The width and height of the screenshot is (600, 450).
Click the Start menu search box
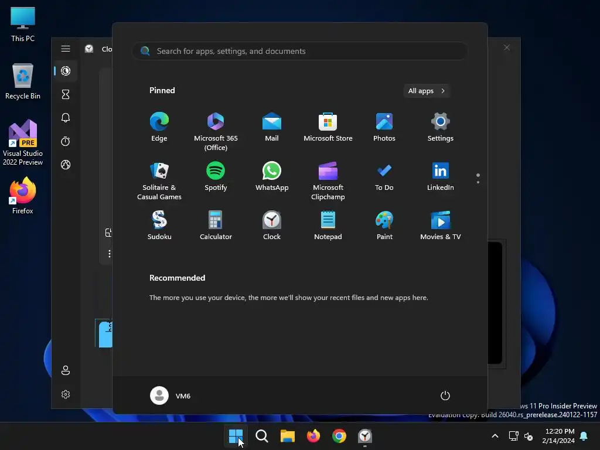[299, 51]
